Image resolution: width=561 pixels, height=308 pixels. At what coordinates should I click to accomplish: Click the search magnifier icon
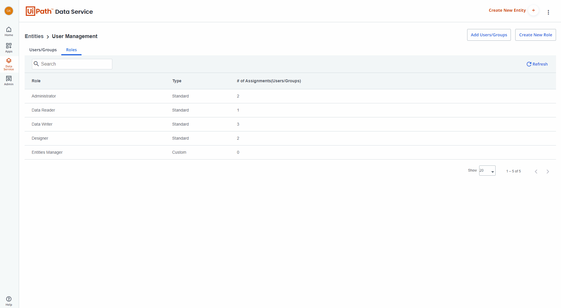[x=36, y=64]
